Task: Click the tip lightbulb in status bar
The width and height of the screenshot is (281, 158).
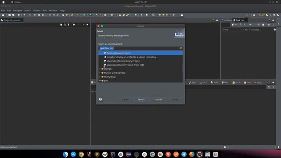Action: (x=278, y=147)
